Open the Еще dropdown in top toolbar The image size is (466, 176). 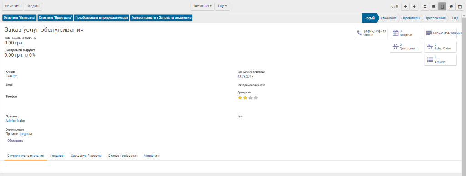click(x=222, y=6)
